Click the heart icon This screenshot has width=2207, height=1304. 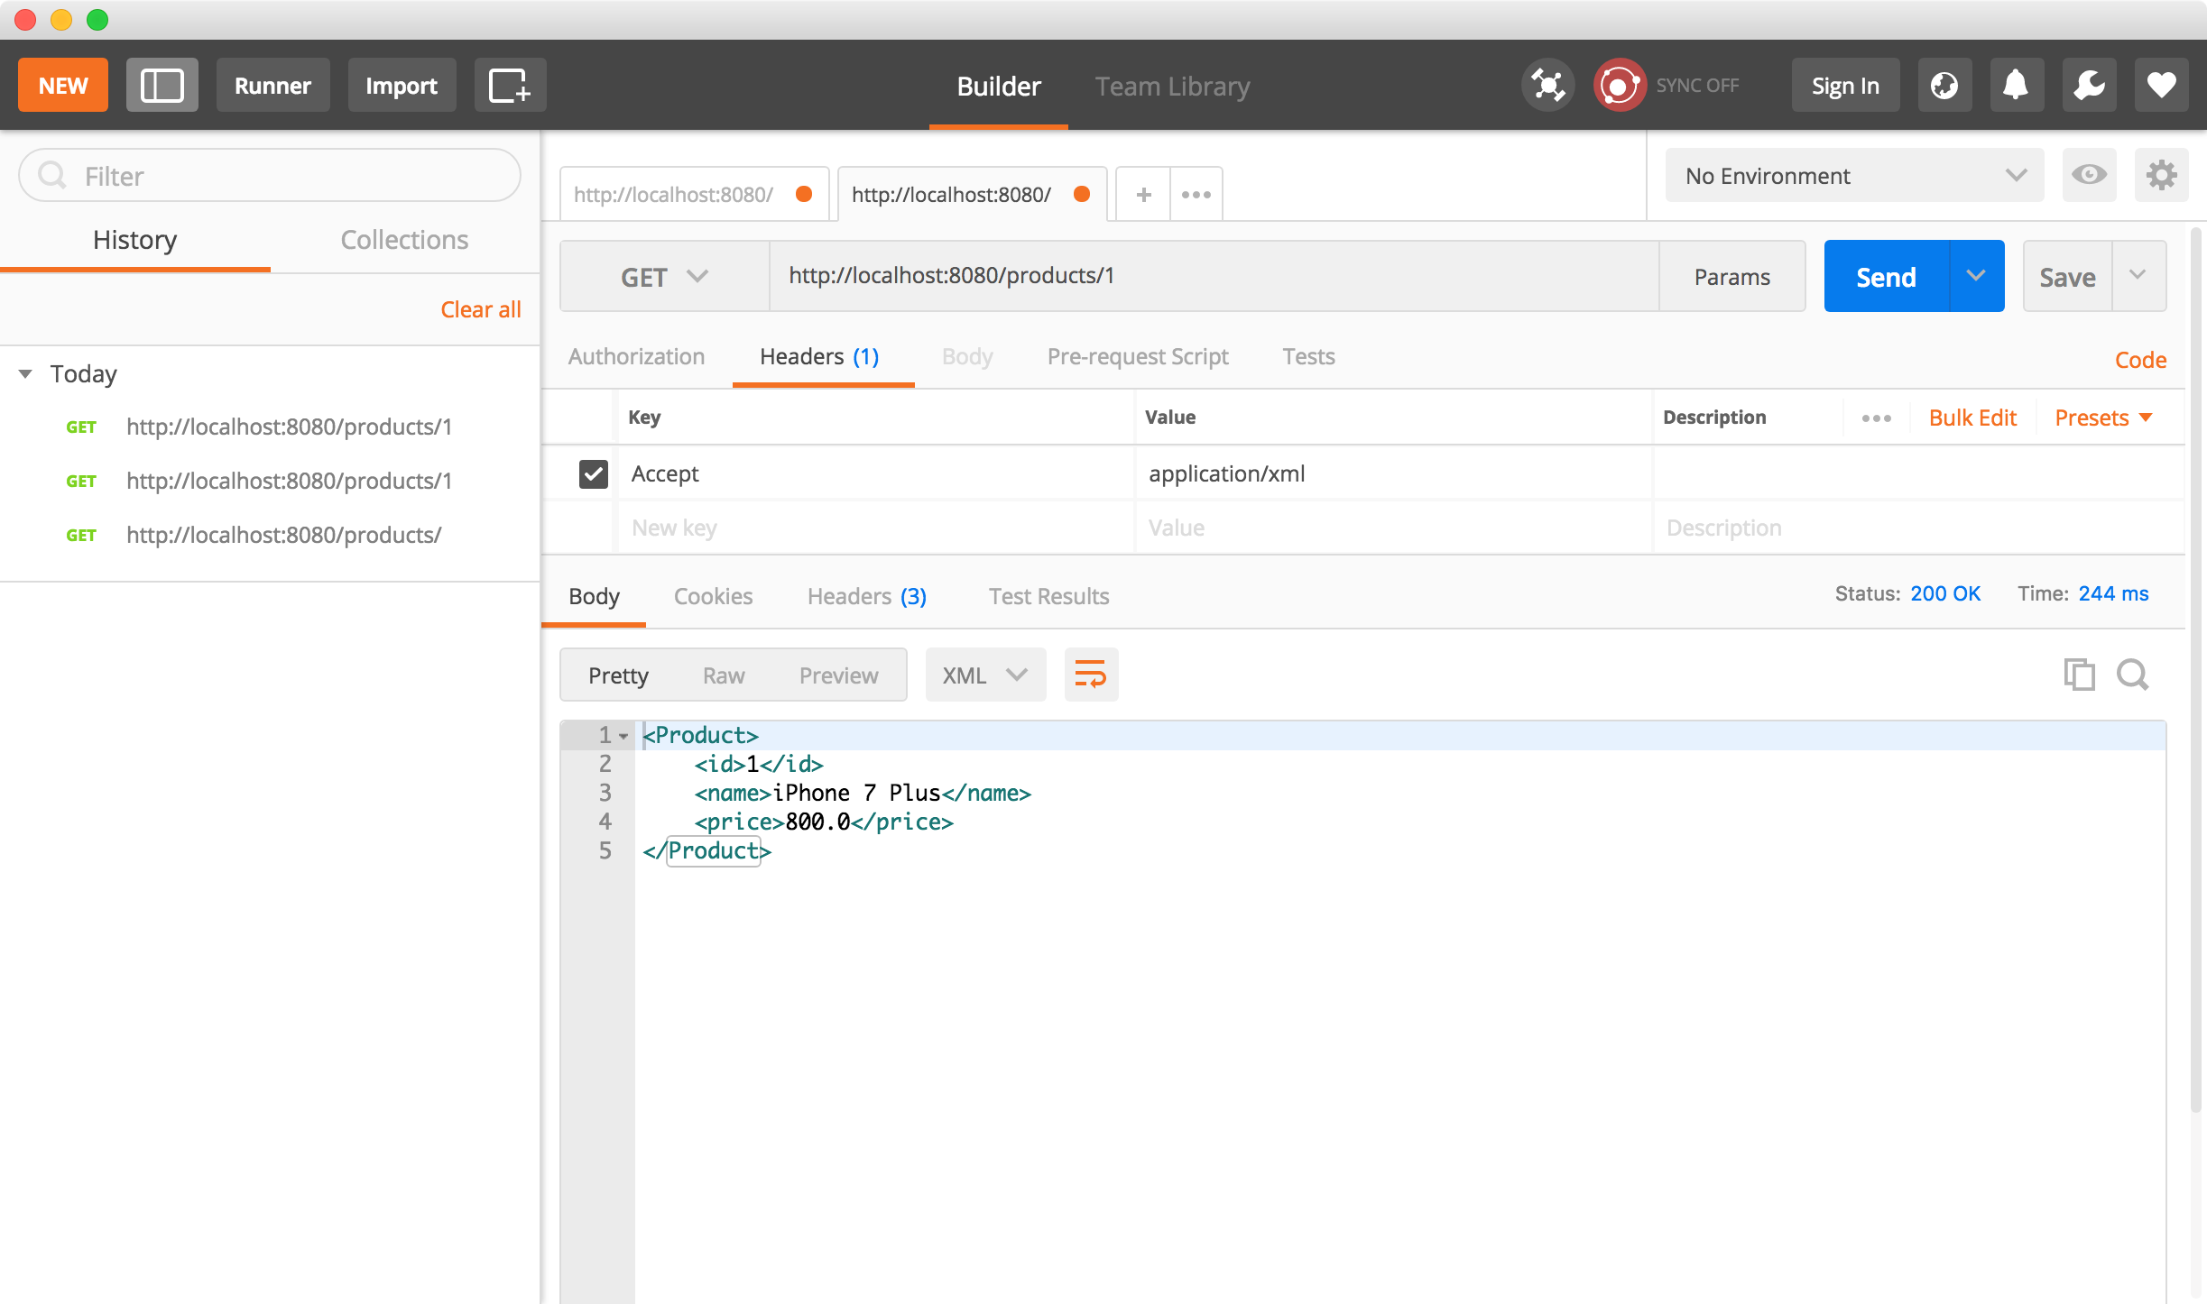[2161, 86]
